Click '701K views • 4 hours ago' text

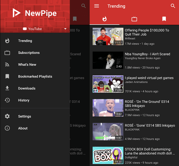click(142, 91)
